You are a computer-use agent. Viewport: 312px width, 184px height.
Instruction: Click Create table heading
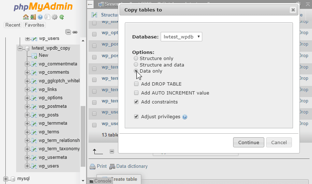click(x=124, y=179)
